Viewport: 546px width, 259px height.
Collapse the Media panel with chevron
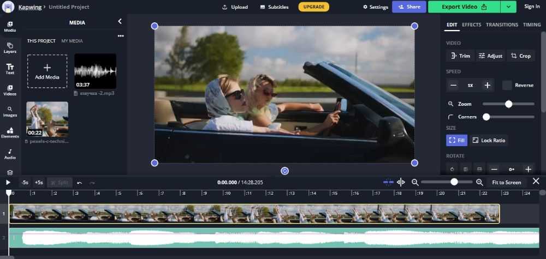click(x=120, y=21)
